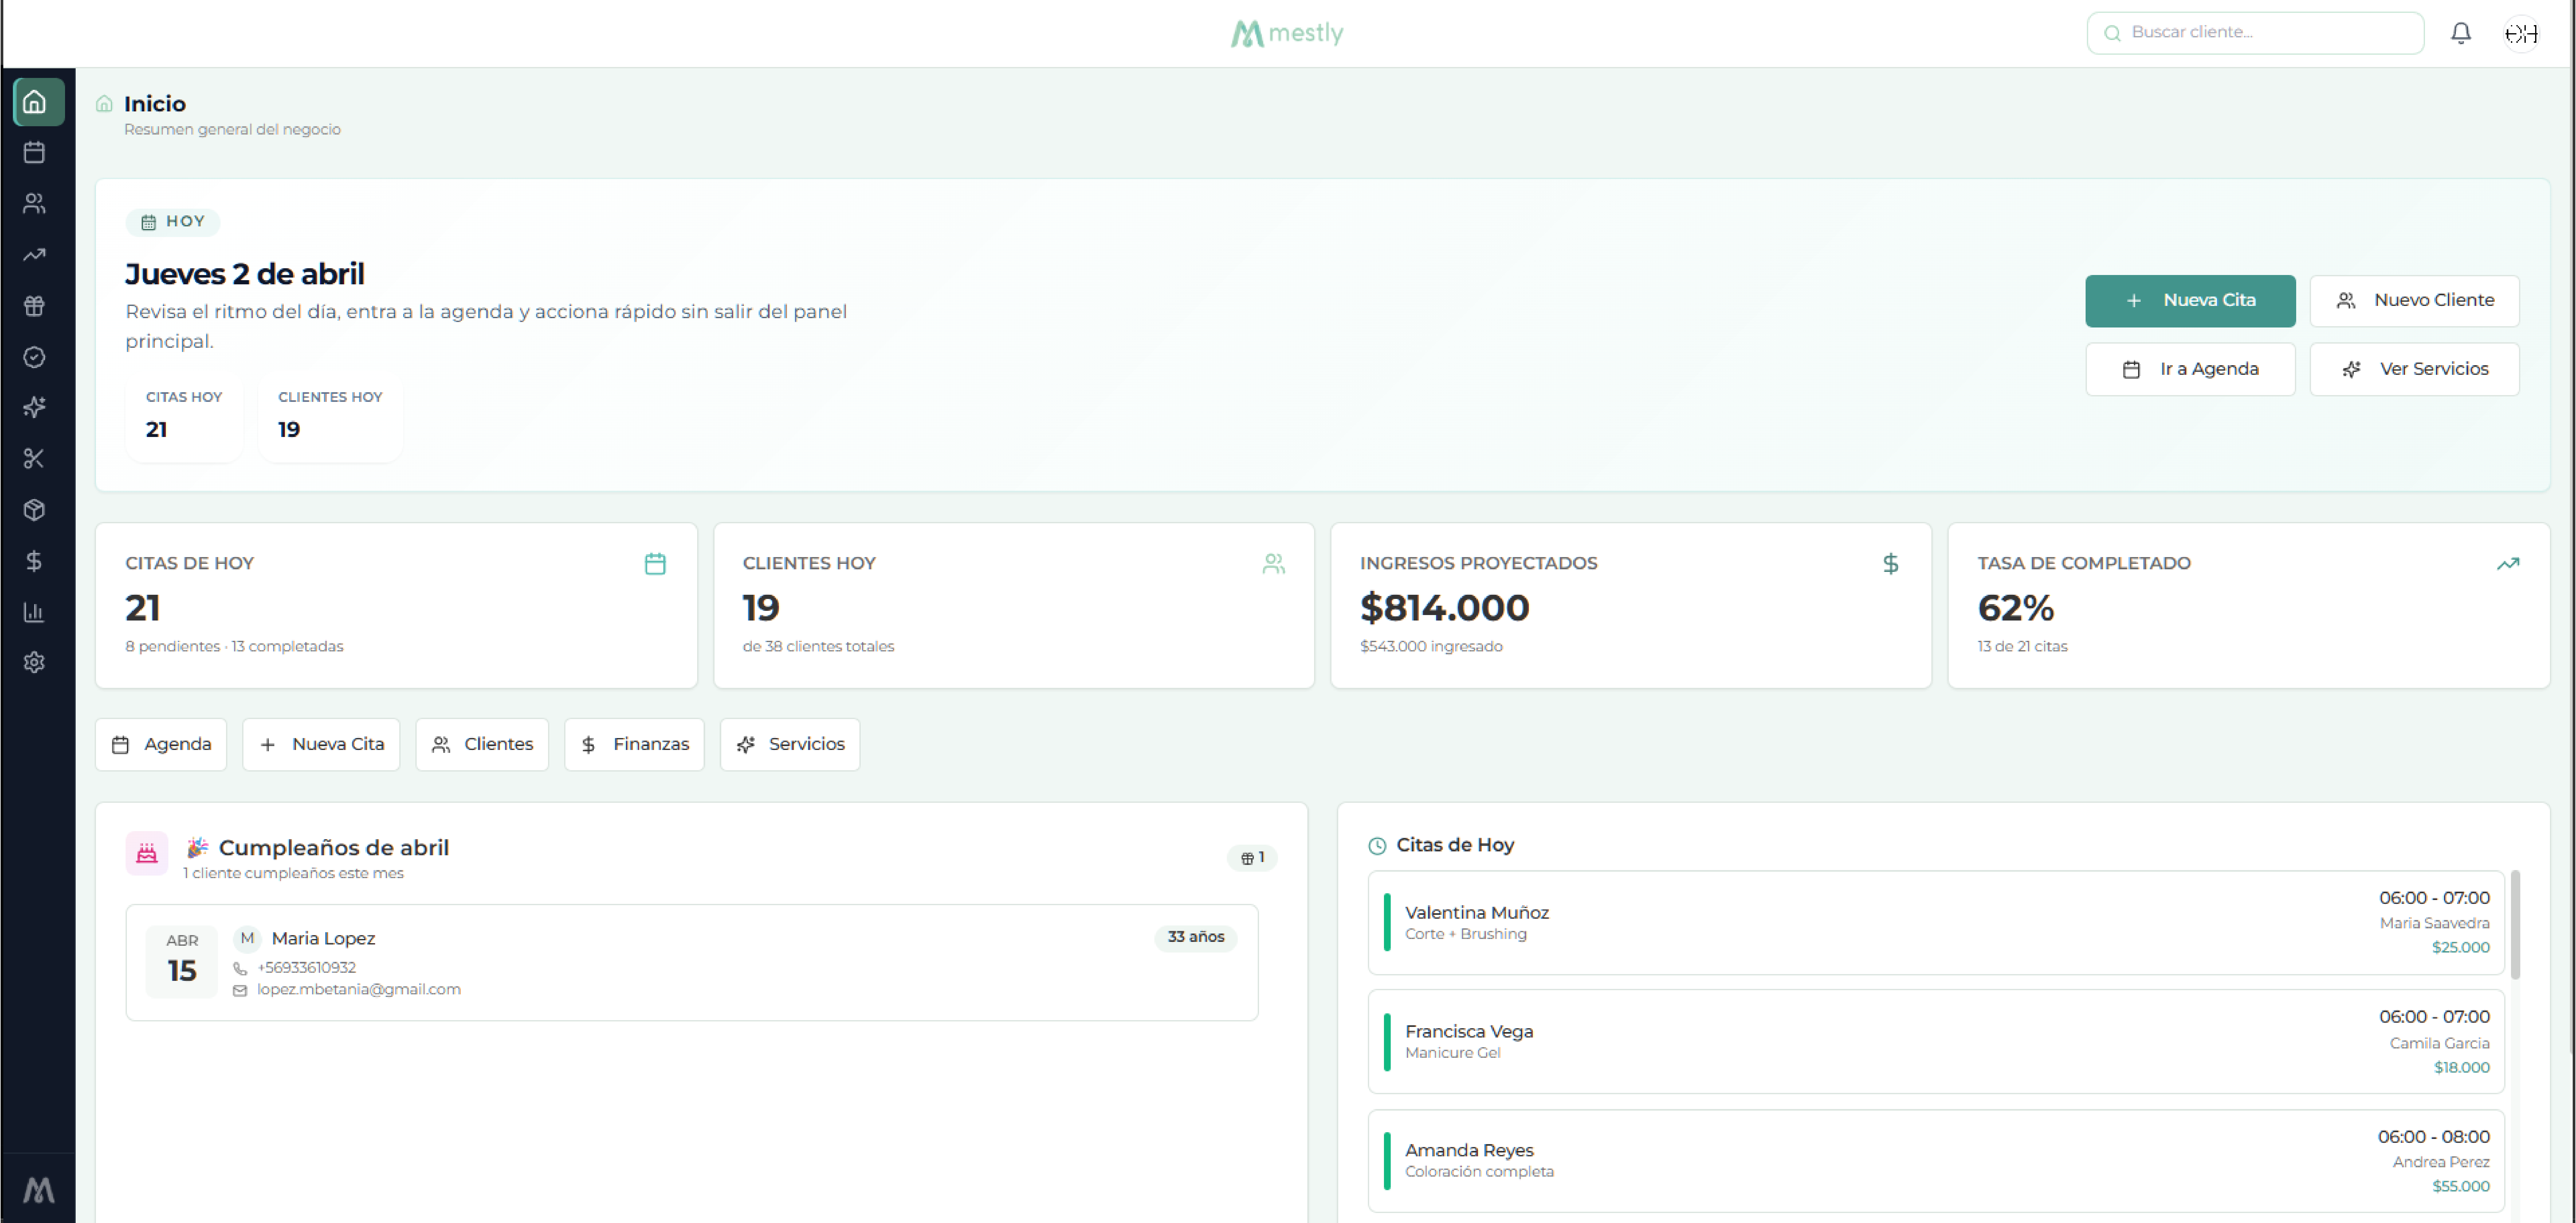Click the dollar sign icon in the sidebar
The height and width of the screenshot is (1223, 2576).
click(34, 561)
